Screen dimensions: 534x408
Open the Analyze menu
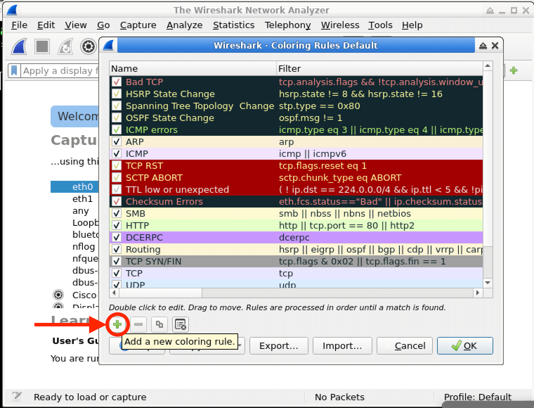tap(184, 25)
